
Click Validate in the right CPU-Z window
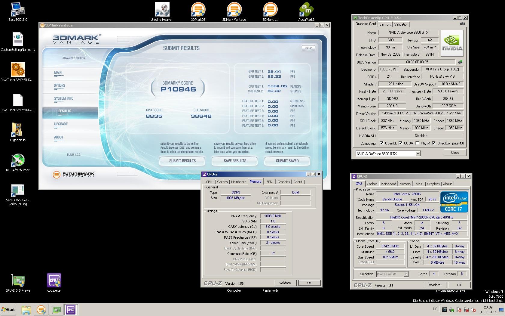coord(435,285)
